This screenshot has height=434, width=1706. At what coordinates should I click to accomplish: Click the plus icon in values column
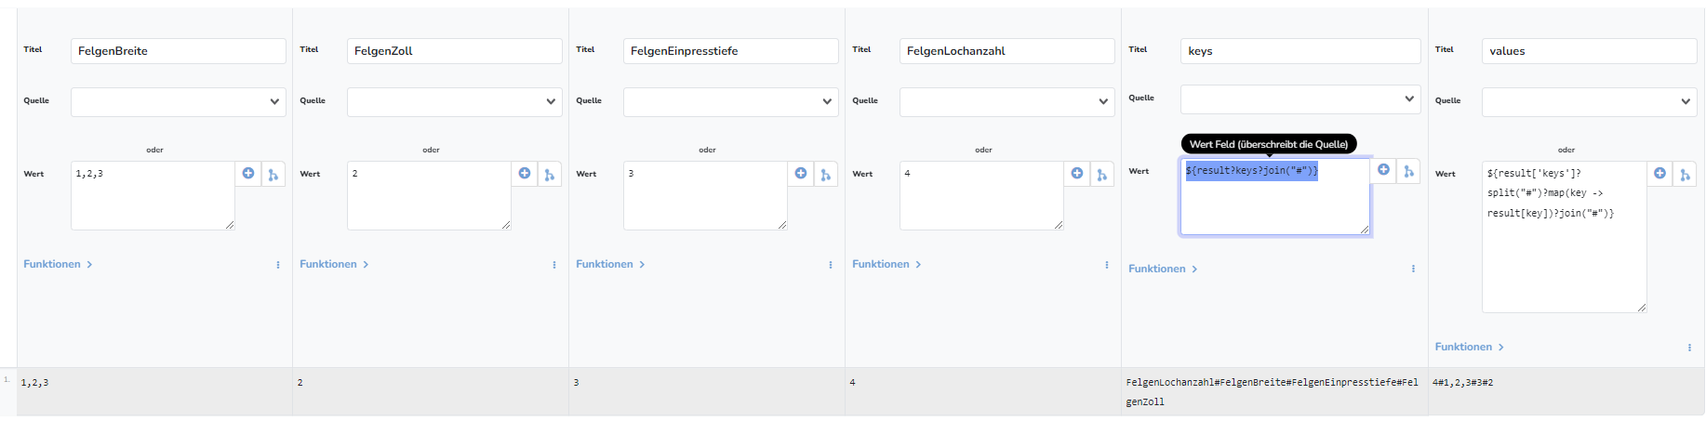(x=1660, y=174)
